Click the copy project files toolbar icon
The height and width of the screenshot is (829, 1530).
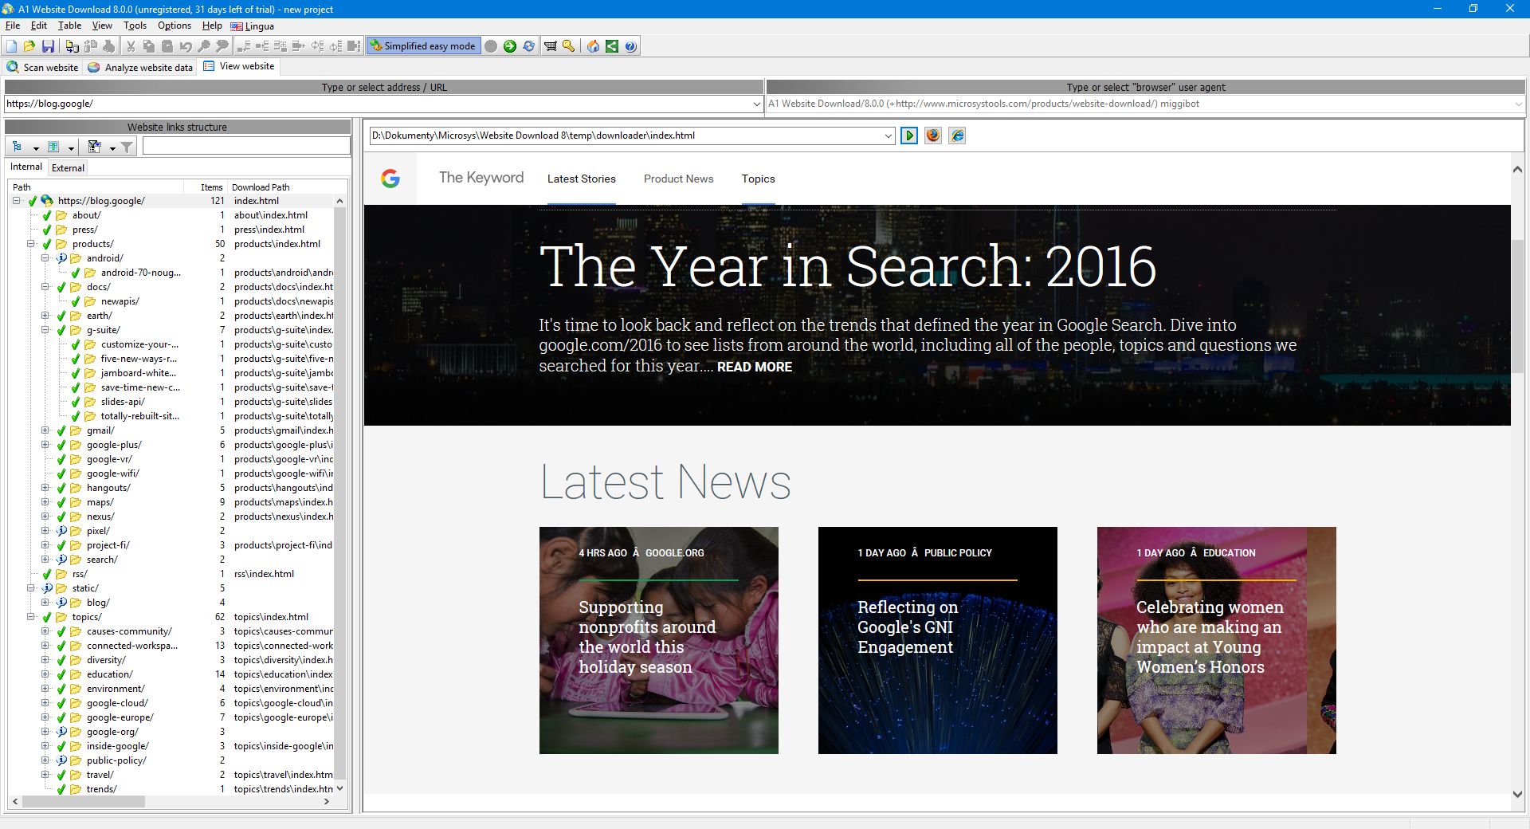click(73, 46)
